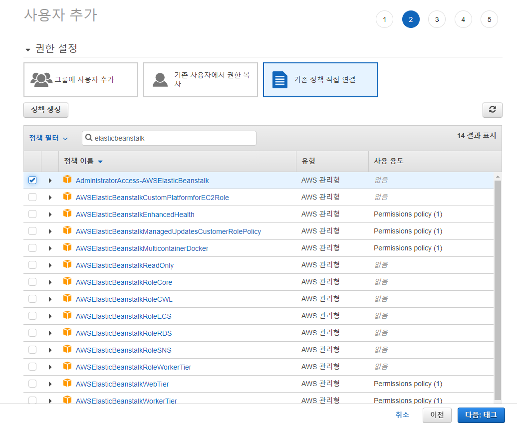517x424 pixels.
Task: Choose 기존 정책 직접 연결 option
Action: tap(320, 80)
